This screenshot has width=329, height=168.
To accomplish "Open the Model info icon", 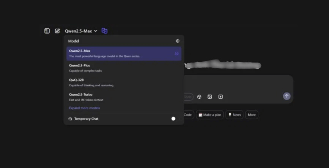I will click(x=177, y=41).
